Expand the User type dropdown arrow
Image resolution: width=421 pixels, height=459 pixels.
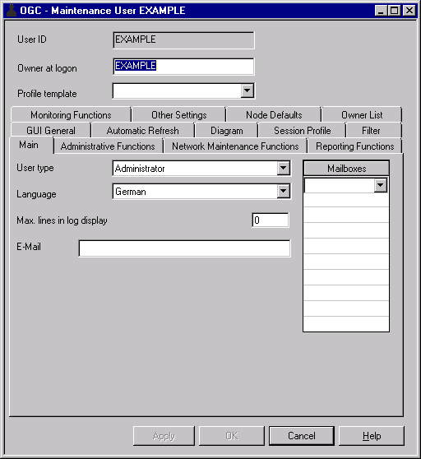click(283, 168)
